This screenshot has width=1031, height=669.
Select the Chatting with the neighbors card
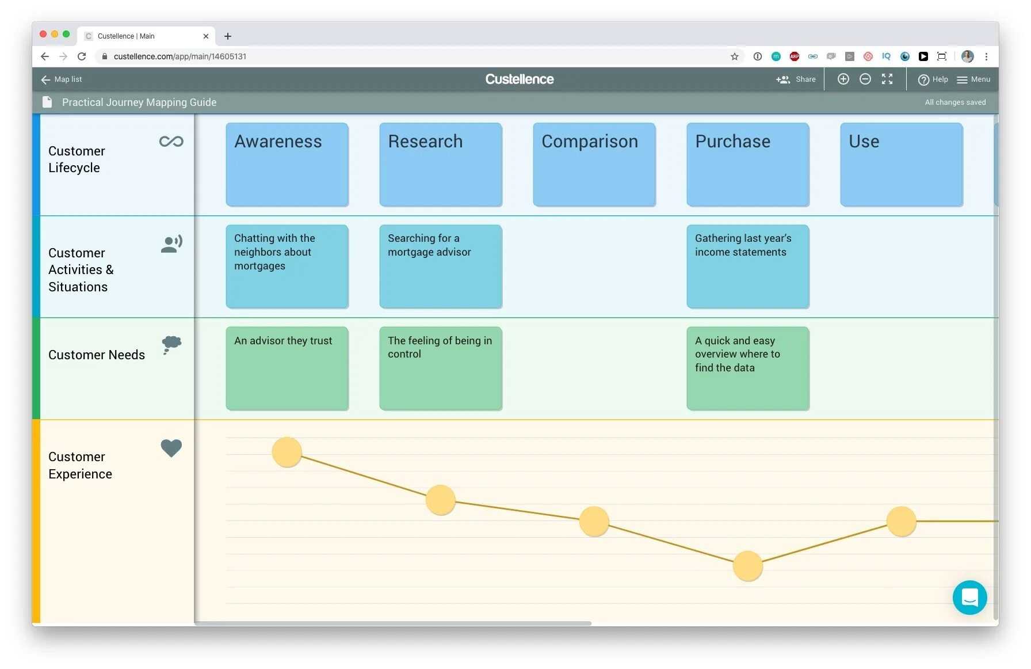coord(287,267)
